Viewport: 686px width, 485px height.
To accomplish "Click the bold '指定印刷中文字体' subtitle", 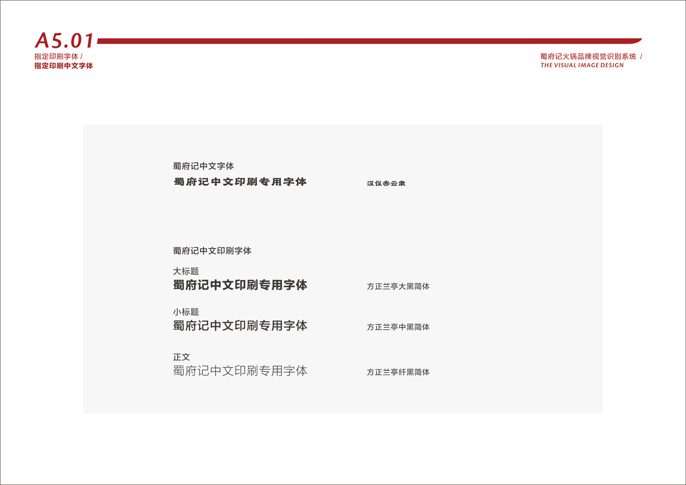I will [x=64, y=66].
